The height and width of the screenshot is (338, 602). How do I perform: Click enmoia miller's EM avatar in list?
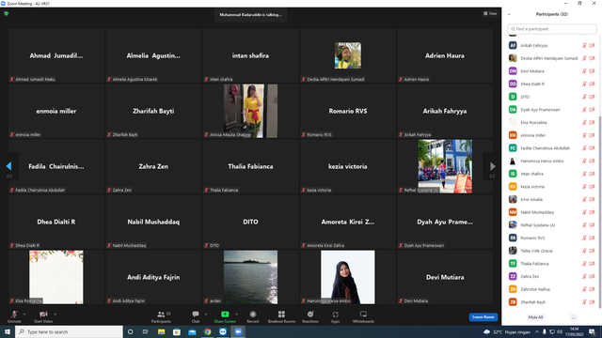click(513, 135)
